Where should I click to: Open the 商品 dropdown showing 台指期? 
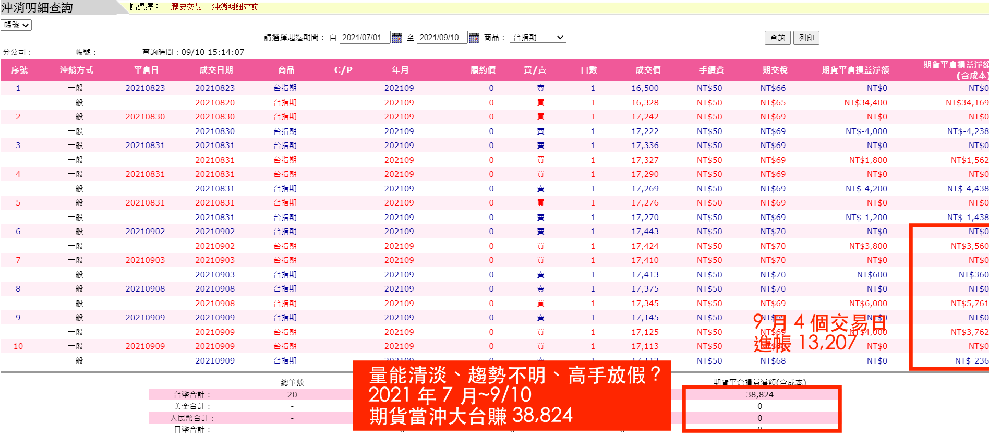point(537,38)
